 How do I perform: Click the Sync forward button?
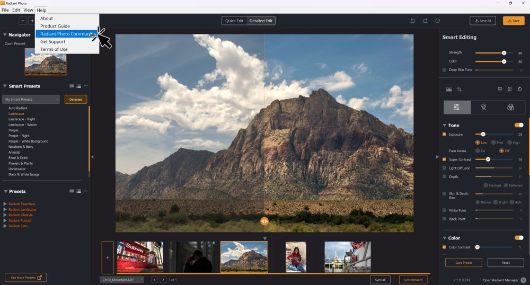pos(413,280)
